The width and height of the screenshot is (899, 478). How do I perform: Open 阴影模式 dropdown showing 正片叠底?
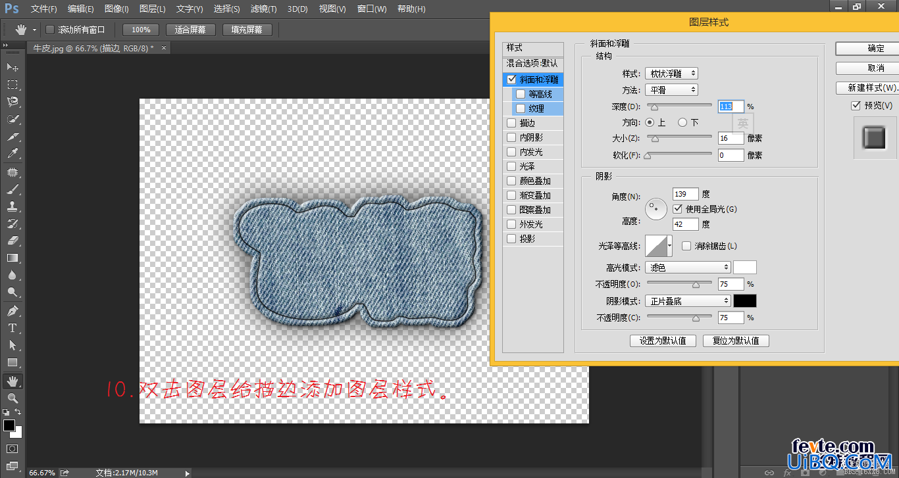point(688,301)
